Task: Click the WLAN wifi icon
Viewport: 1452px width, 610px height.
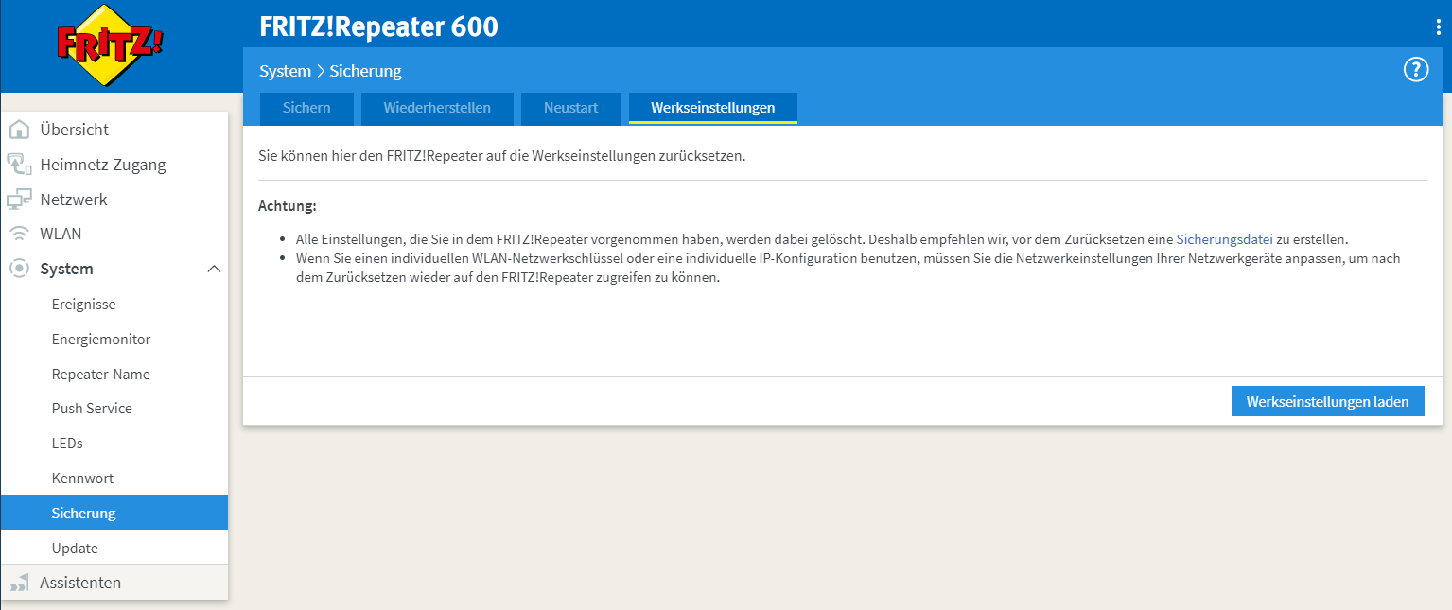Action: coord(19,234)
